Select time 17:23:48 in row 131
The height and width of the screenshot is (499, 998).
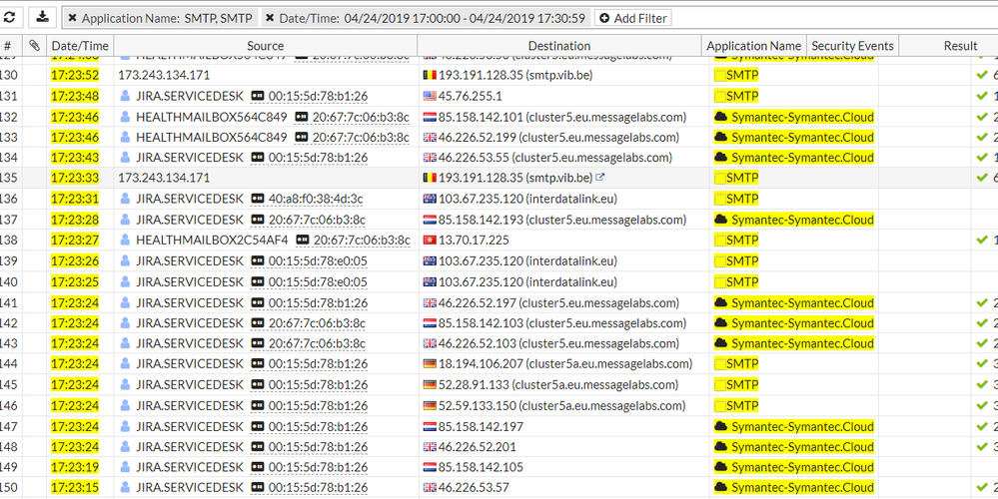click(x=75, y=96)
